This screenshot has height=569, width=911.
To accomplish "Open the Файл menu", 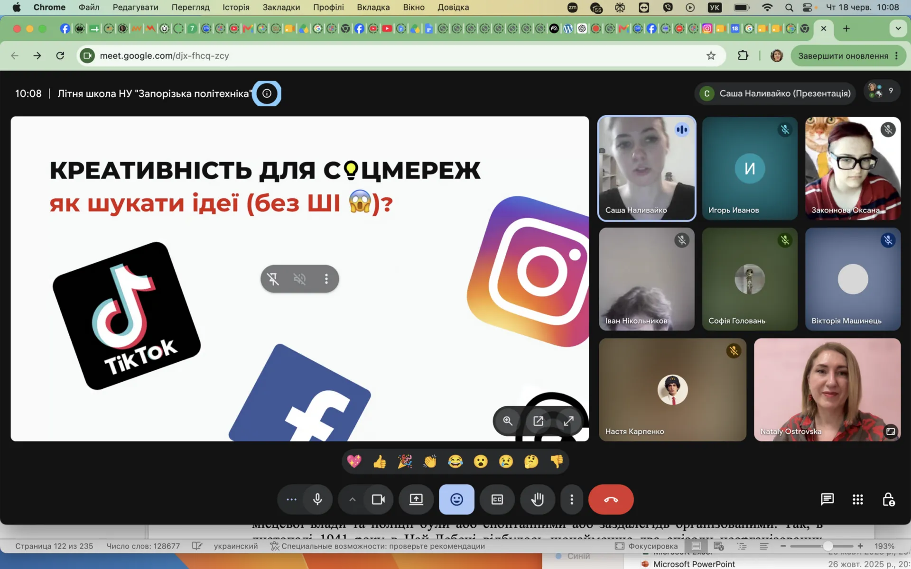I will (x=89, y=7).
